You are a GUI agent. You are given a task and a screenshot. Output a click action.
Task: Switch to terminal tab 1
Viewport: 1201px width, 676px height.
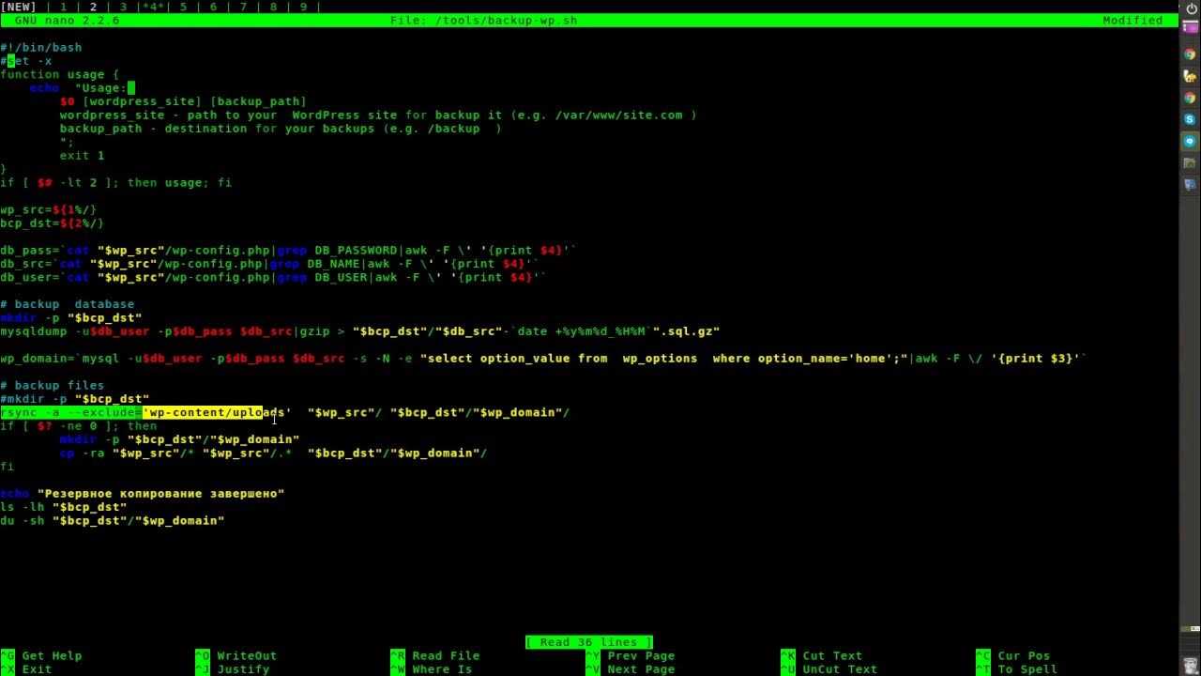(x=63, y=7)
